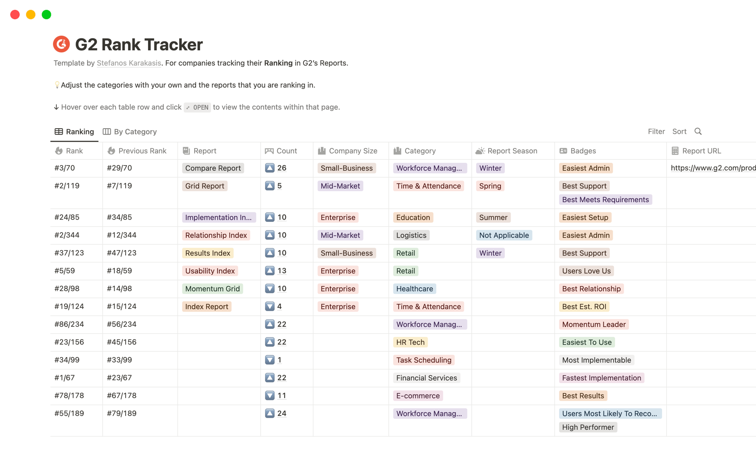Viewport: 756px width, 472px height.
Task: Open the Filter options
Action: (656, 131)
